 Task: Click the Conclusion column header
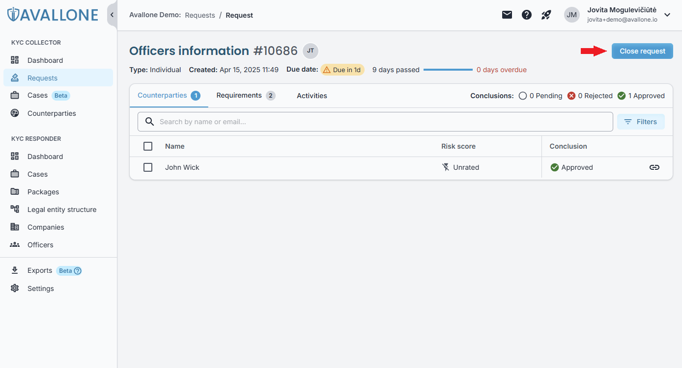(x=568, y=146)
